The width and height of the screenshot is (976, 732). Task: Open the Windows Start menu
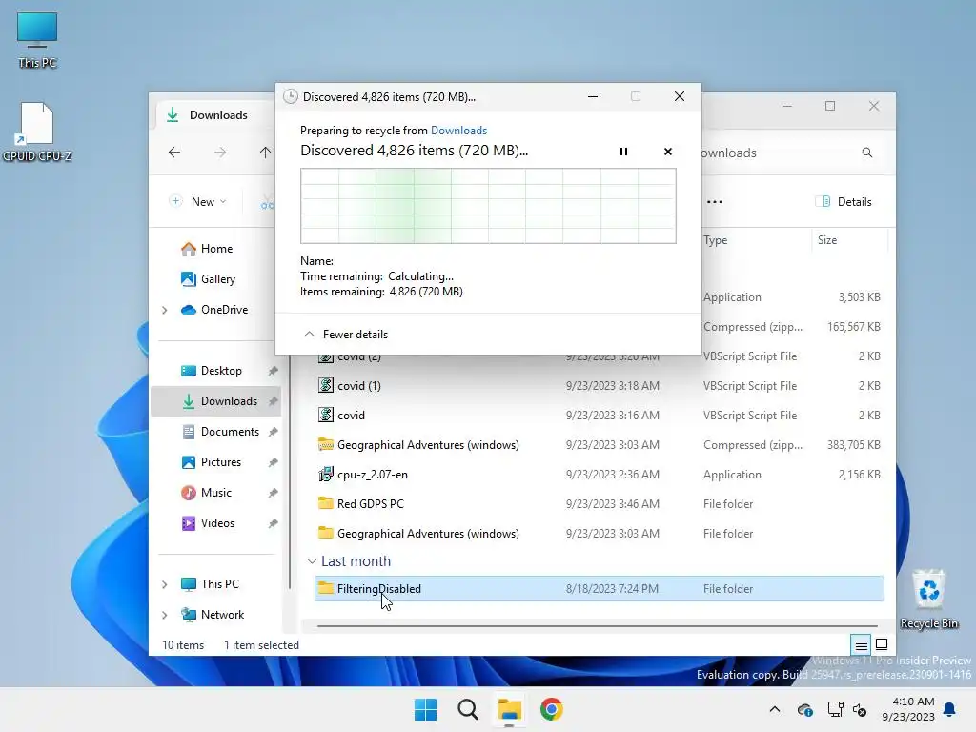(x=426, y=709)
